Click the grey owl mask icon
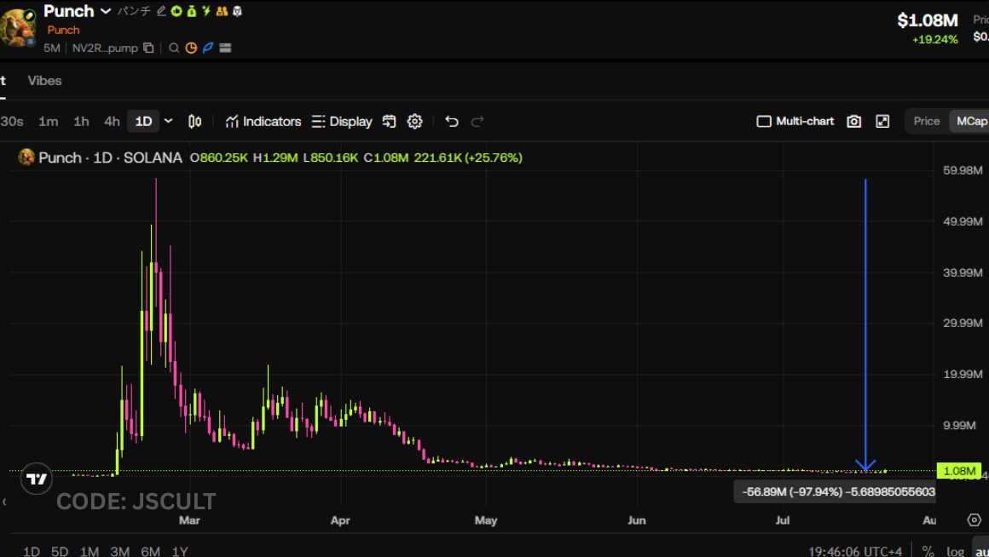 pyautogui.click(x=237, y=11)
